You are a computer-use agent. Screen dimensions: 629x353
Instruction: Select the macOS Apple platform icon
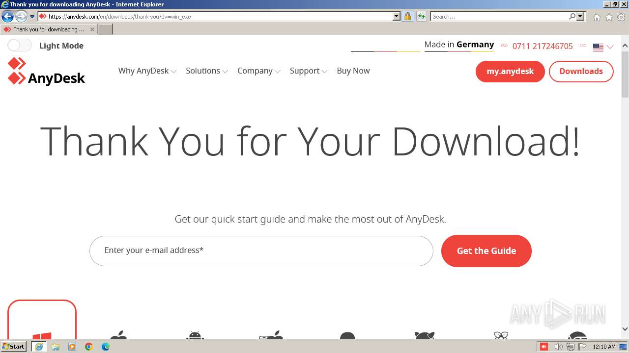coord(118,335)
